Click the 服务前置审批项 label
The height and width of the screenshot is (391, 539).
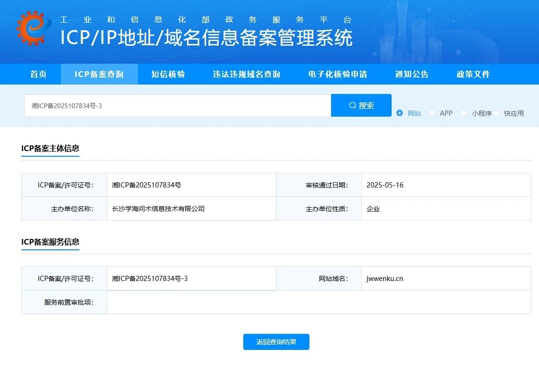click(69, 302)
